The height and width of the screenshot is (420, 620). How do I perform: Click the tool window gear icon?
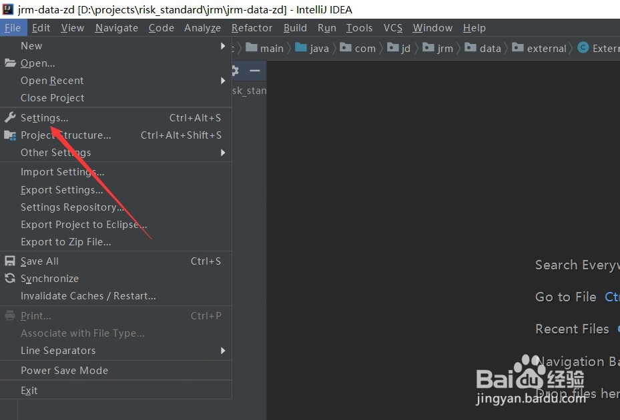coord(235,71)
